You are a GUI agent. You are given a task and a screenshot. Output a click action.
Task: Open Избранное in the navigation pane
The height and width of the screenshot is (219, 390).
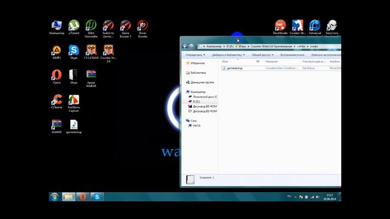tap(196, 63)
